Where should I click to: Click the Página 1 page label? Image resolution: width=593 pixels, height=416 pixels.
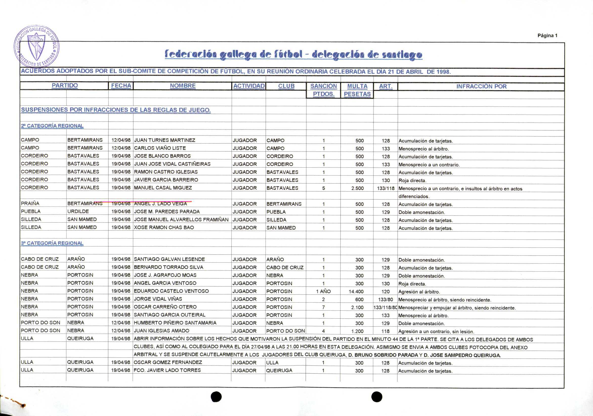tap(547, 36)
